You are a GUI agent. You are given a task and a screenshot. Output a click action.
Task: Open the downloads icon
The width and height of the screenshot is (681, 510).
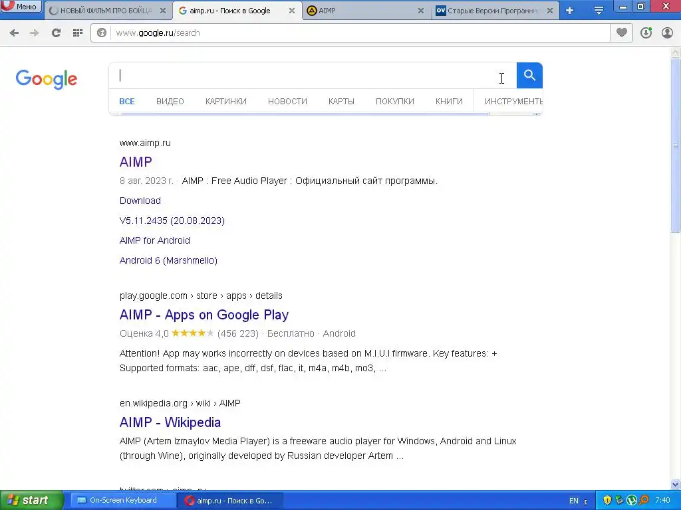point(646,33)
